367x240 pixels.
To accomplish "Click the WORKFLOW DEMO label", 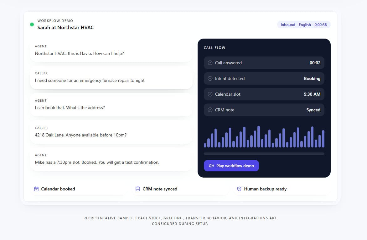I will point(55,21).
